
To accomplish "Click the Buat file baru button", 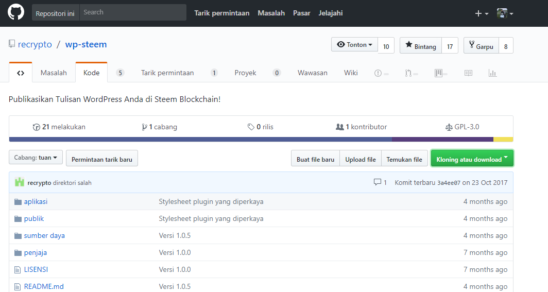I will coord(316,159).
